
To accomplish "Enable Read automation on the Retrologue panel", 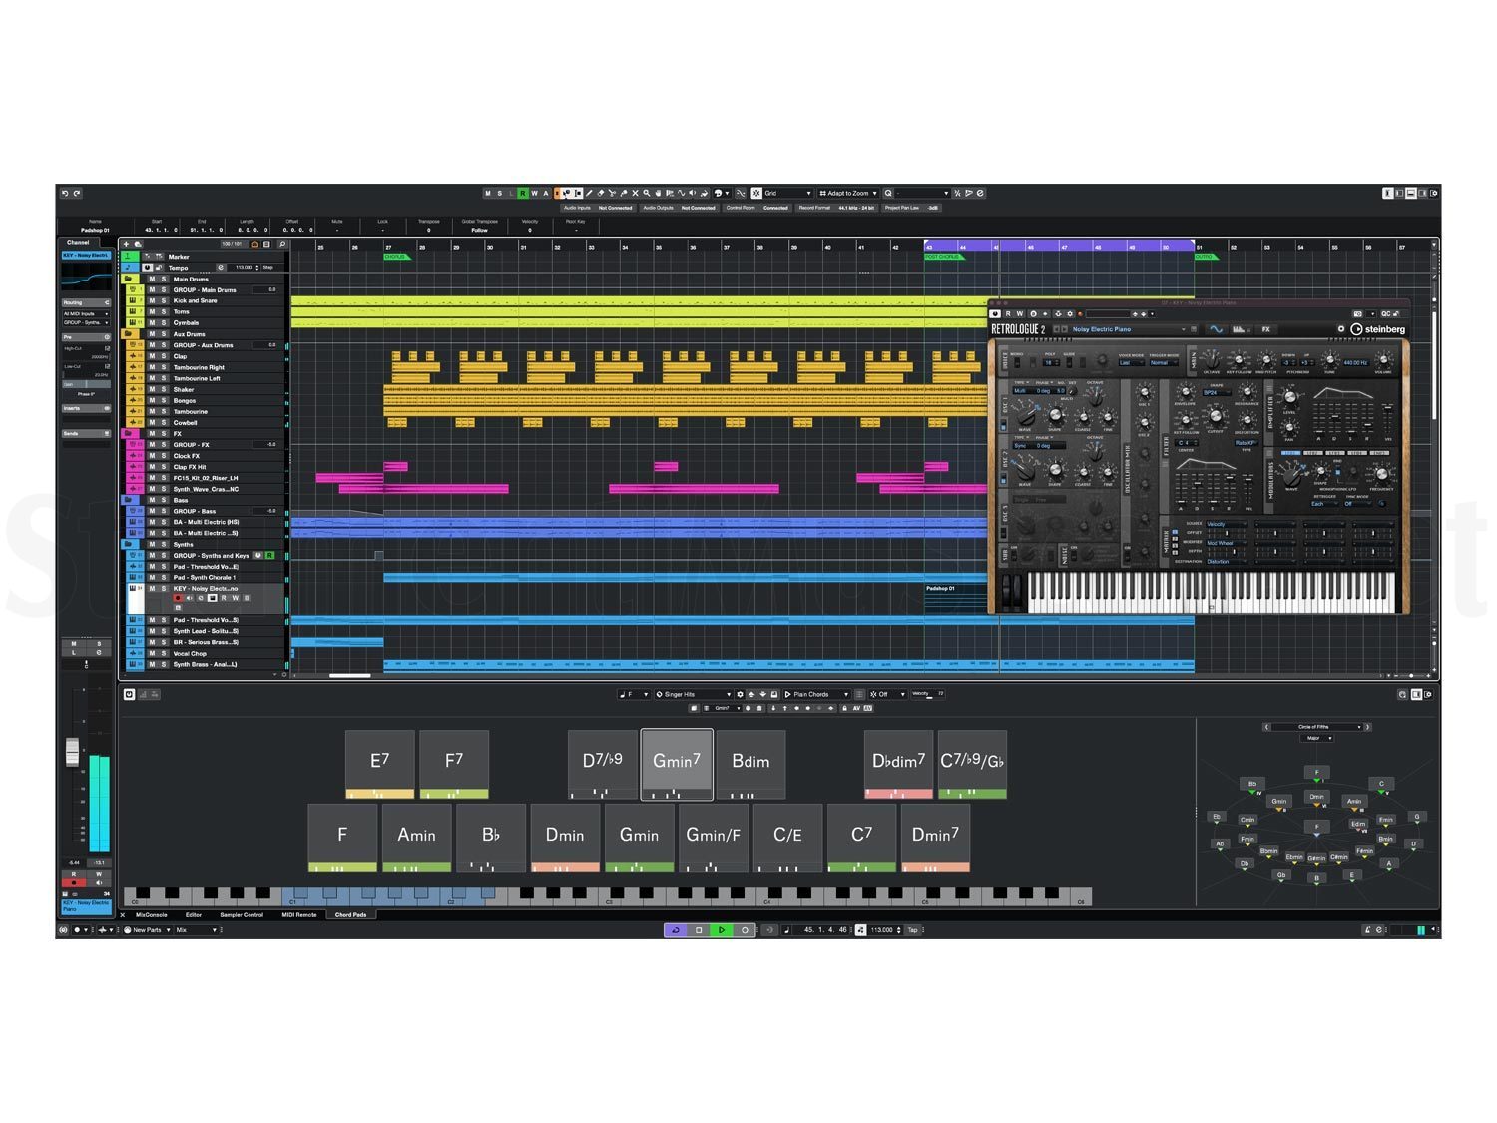I will pyautogui.click(x=1010, y=313).
